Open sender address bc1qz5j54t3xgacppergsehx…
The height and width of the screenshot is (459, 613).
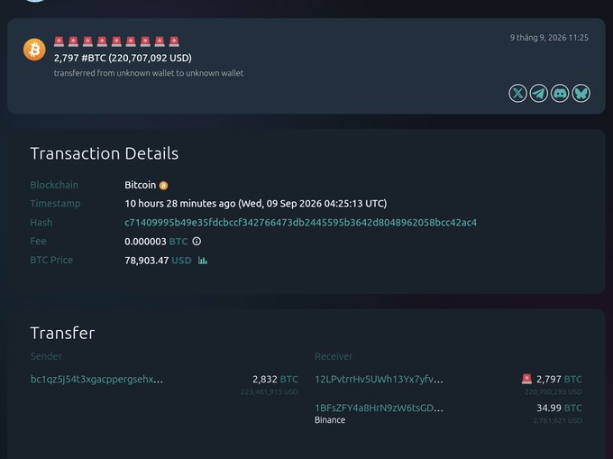point(96,380)
